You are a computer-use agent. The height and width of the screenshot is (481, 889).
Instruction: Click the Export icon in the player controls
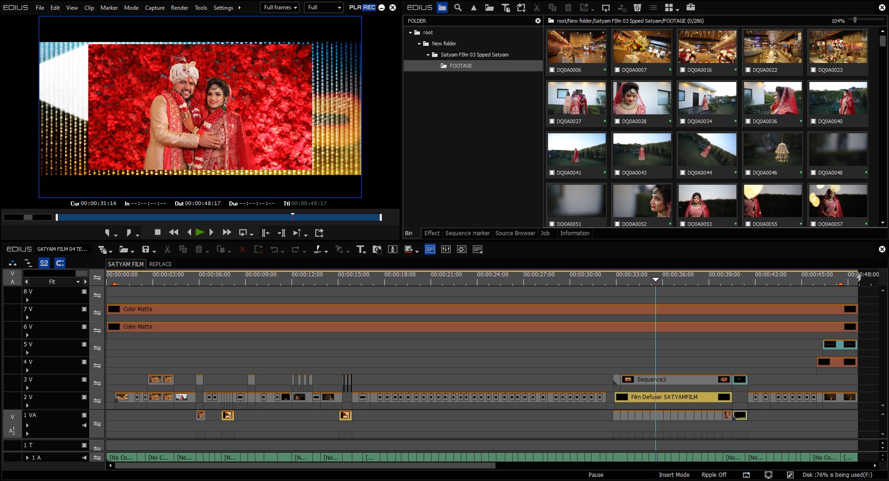pos(319,233)
